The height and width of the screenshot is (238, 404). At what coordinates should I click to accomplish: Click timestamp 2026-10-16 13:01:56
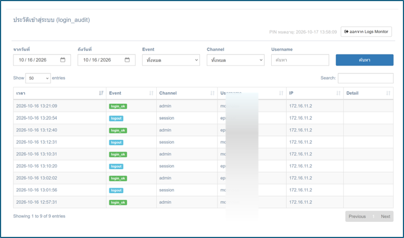tap(37, 190)
